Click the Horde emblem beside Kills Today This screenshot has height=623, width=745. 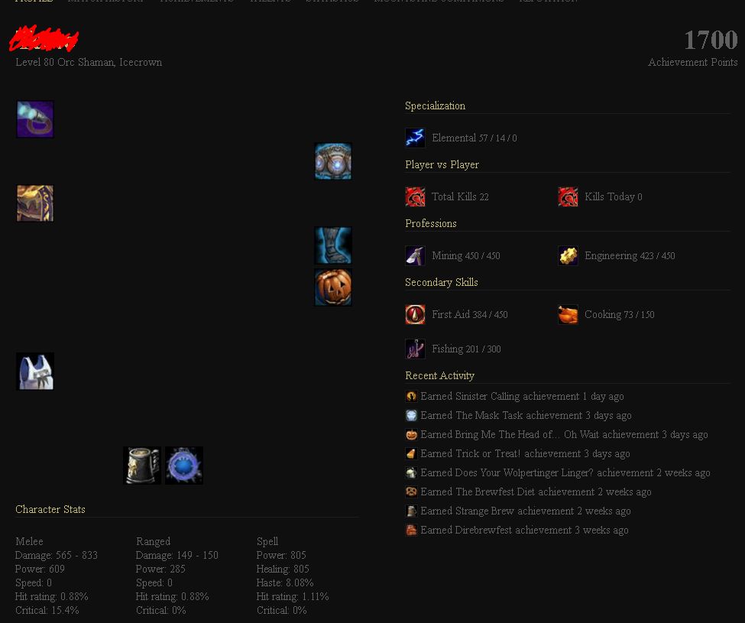568,196
